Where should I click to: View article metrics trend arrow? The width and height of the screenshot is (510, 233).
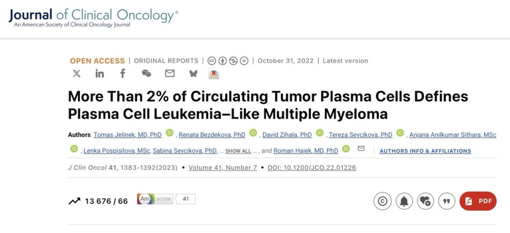click(x=74, y=201)
